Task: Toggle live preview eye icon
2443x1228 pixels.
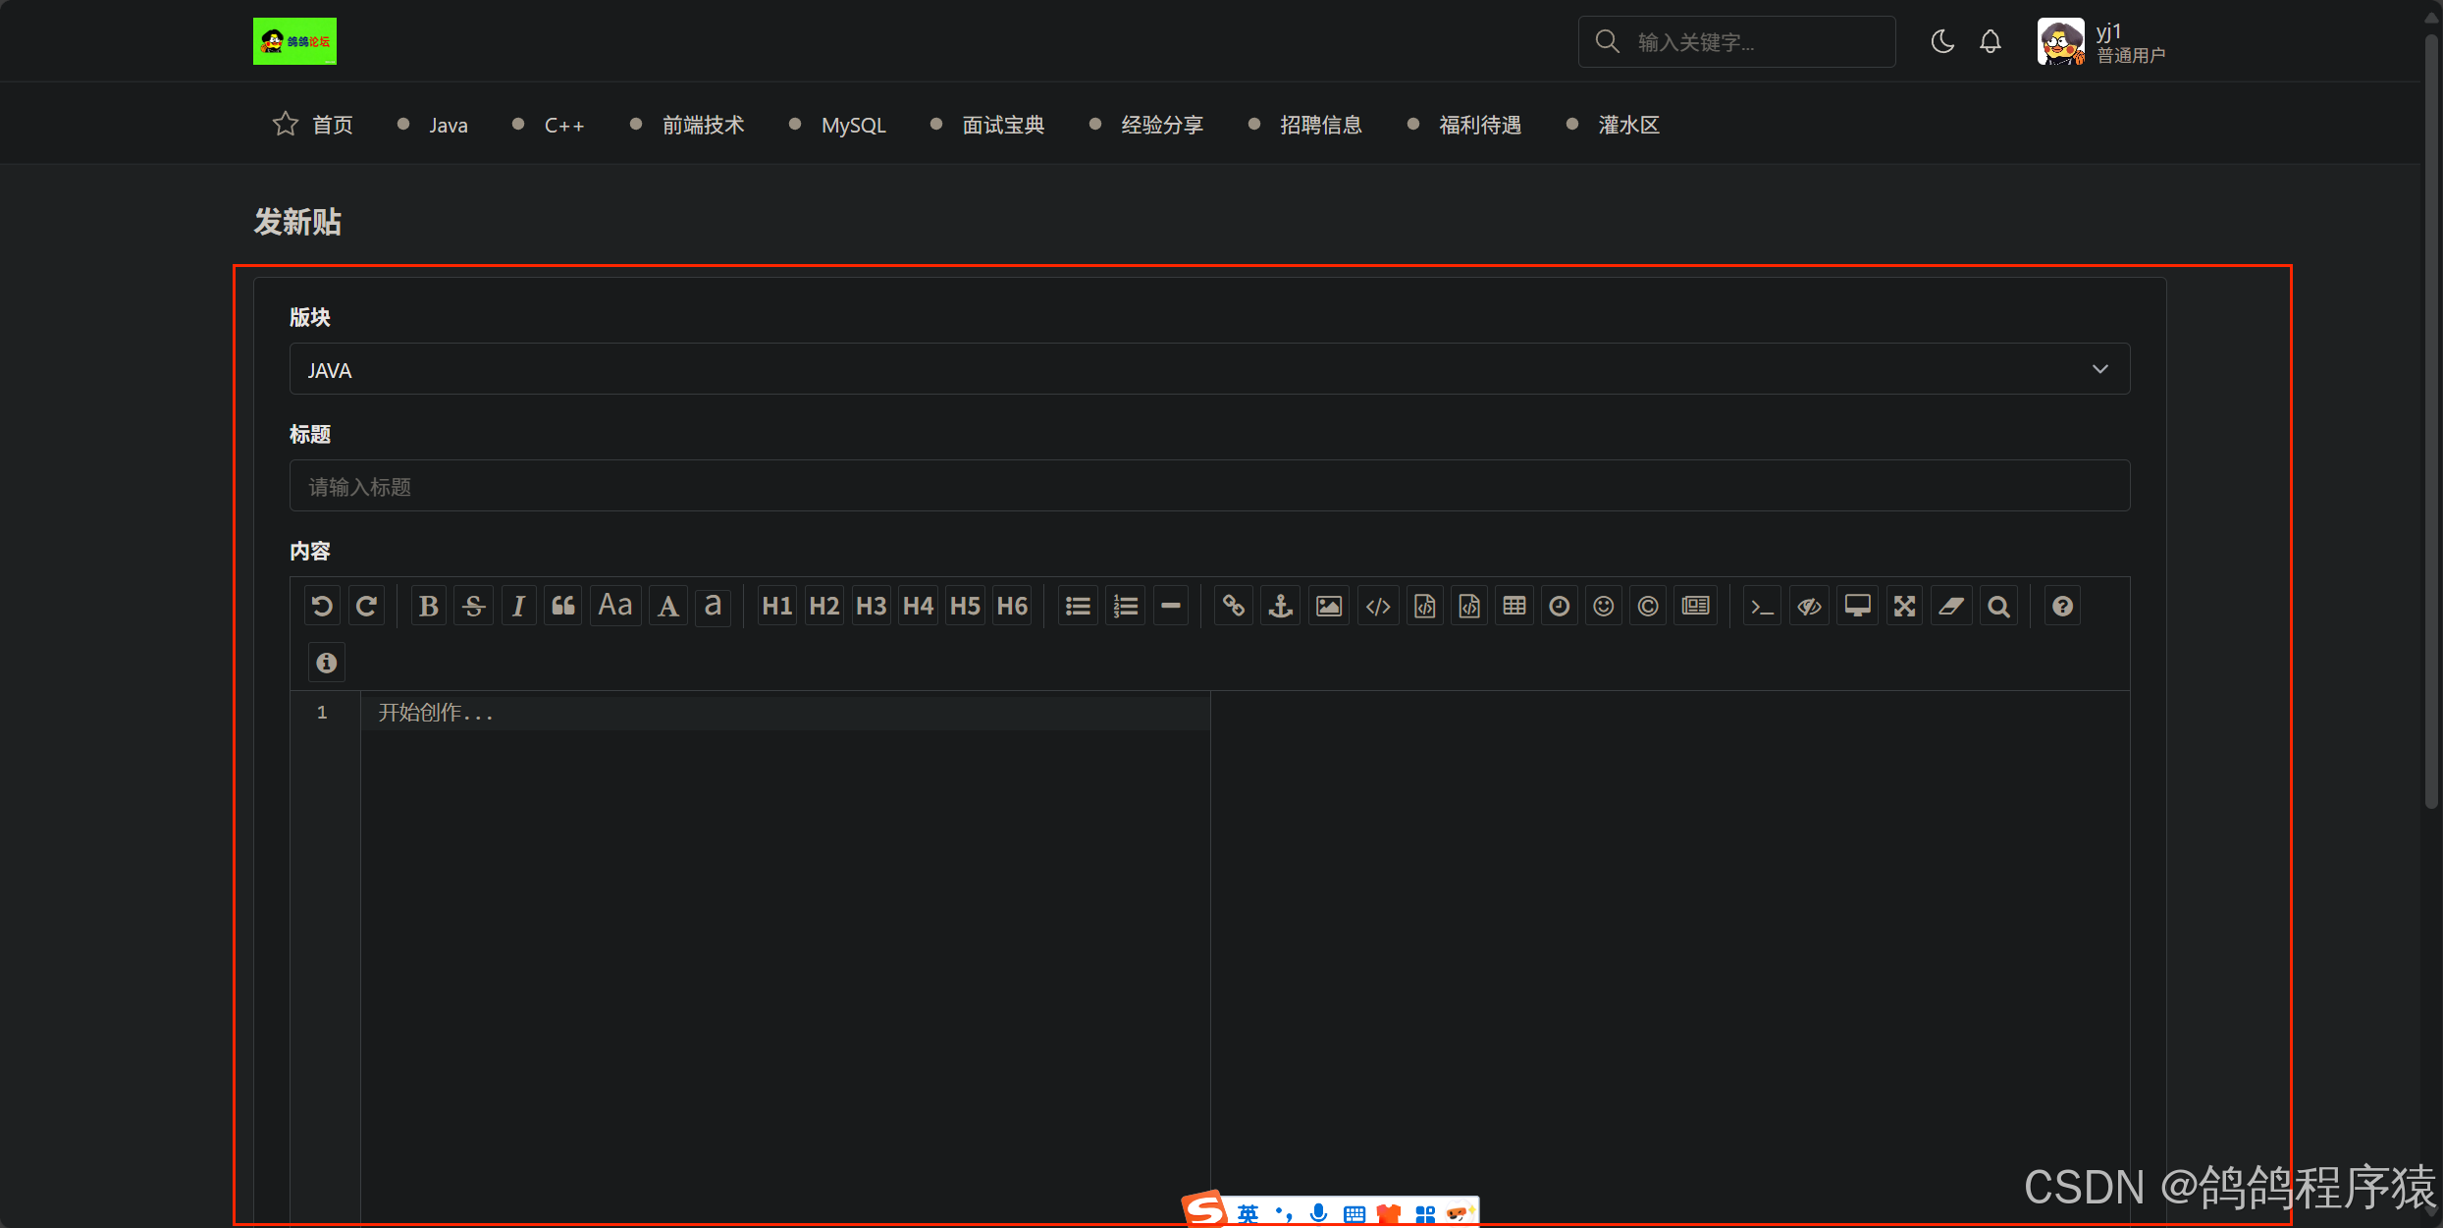Action: (x=1809, y=606)
